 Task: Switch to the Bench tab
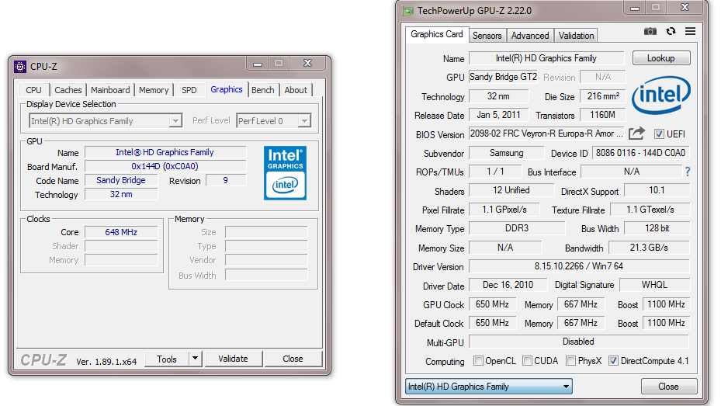pos(263,90)
